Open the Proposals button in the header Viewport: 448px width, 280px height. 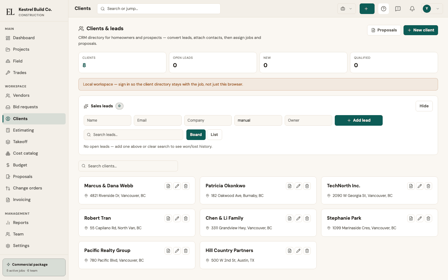tap(384, 30)
